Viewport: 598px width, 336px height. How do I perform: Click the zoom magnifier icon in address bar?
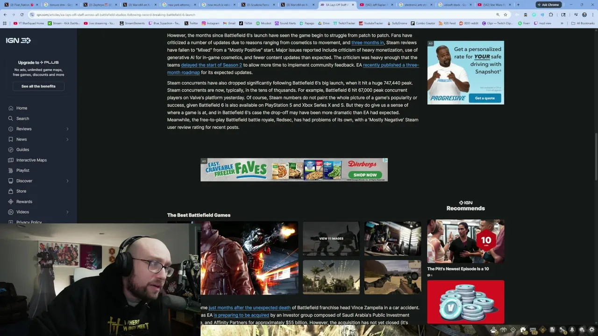pos(498,14)
